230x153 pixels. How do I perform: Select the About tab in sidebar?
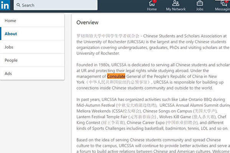[32, 34]
